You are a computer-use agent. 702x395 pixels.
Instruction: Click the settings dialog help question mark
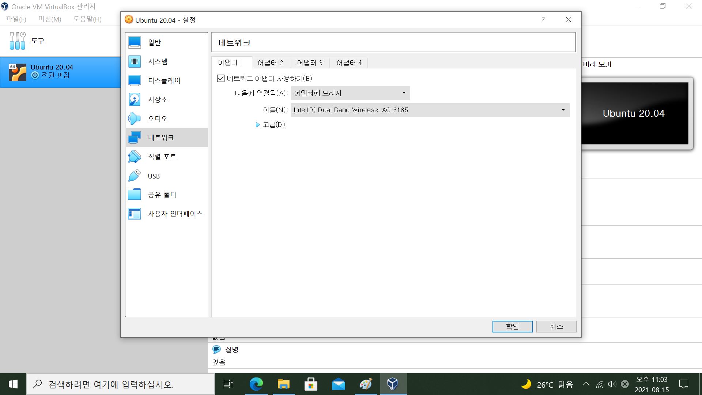(543, 20)
